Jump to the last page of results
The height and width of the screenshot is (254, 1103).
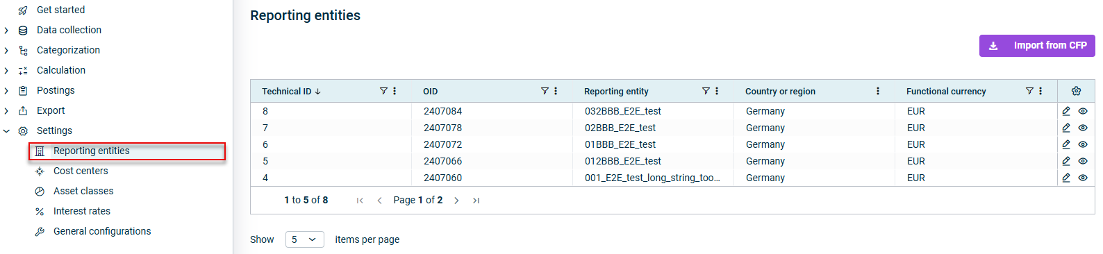476,201
